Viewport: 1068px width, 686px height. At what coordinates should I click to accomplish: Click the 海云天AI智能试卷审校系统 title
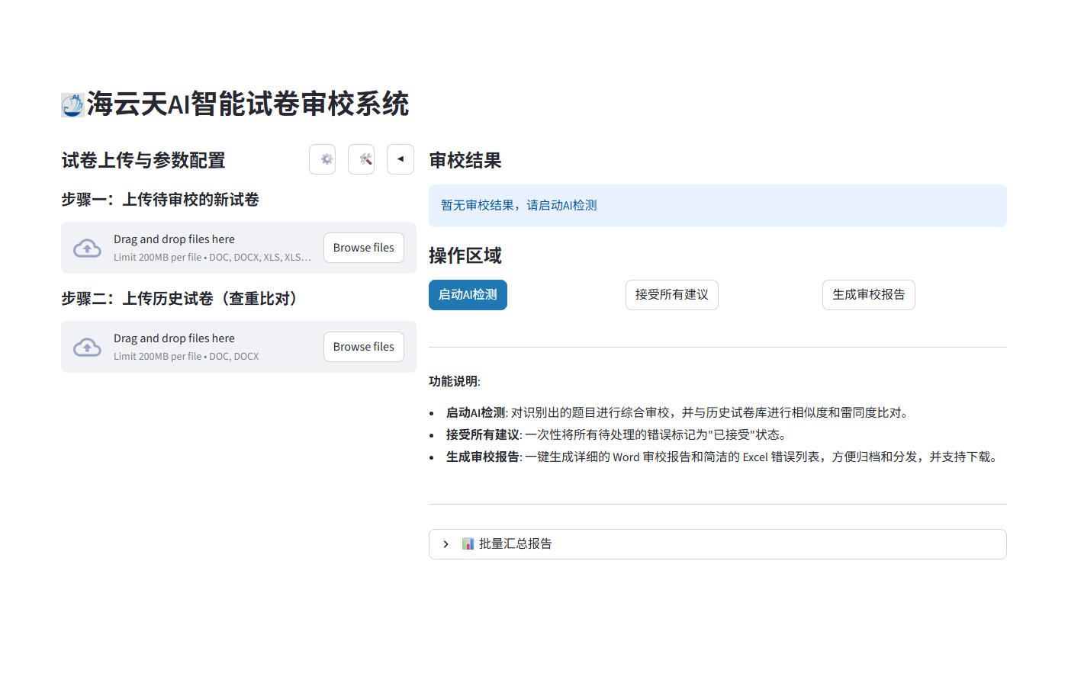[x=248, y=104]
